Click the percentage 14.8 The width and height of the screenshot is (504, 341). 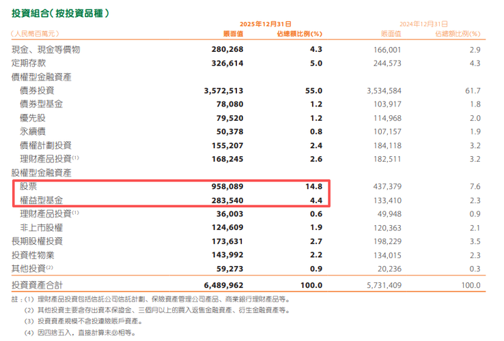[x=313, y=187]
